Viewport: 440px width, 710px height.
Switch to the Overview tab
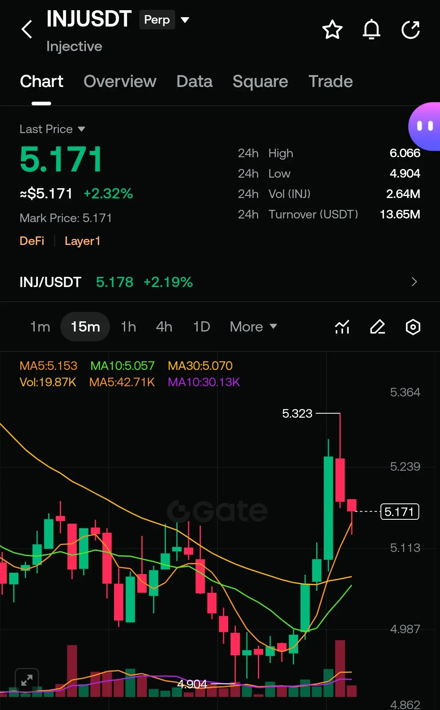[x=120, y=82]
